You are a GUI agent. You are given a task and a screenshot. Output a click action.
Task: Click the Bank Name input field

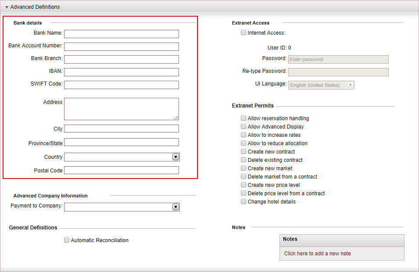(x=122, y=34)
